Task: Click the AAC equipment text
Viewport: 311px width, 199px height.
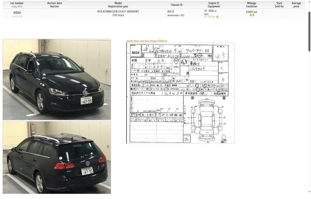Action: point(206,14)
